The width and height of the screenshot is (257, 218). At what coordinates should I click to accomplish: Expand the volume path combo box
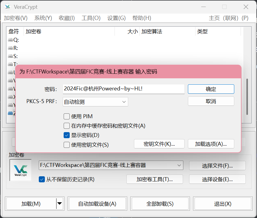(179, 165)
